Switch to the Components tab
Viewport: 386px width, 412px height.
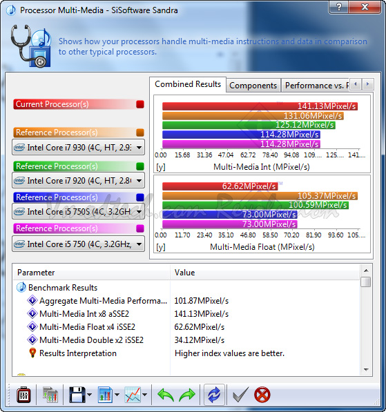tap(253, 86)
